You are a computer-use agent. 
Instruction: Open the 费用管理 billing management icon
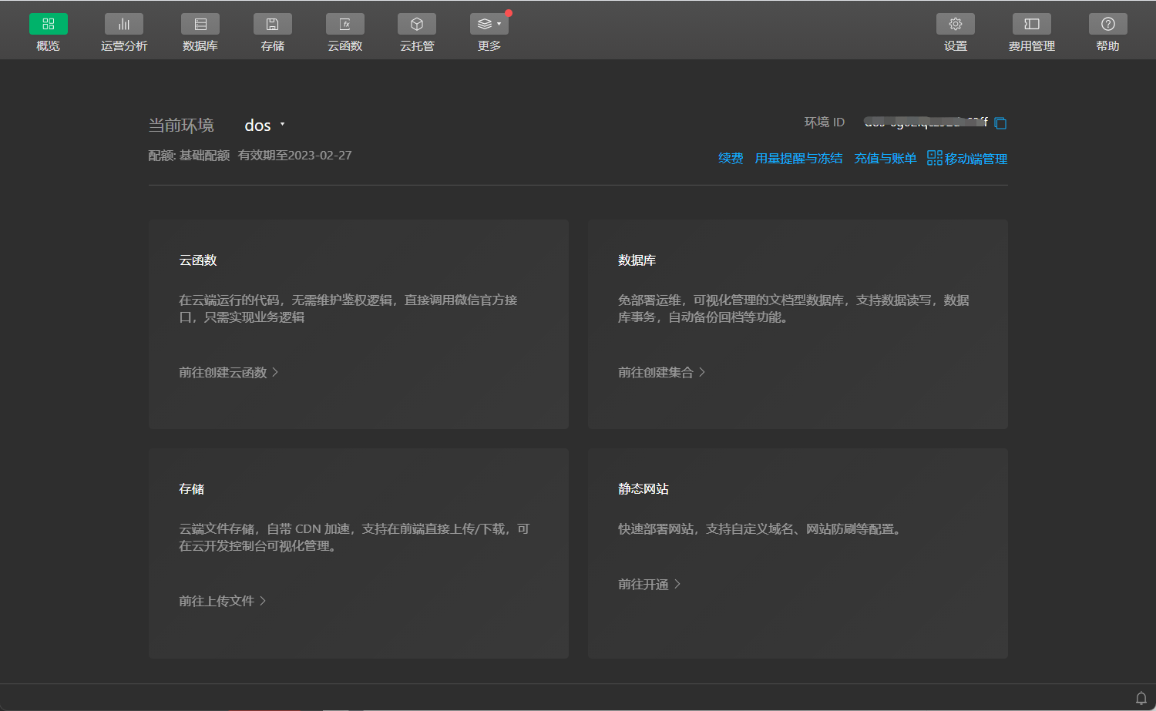(1030, 24)
